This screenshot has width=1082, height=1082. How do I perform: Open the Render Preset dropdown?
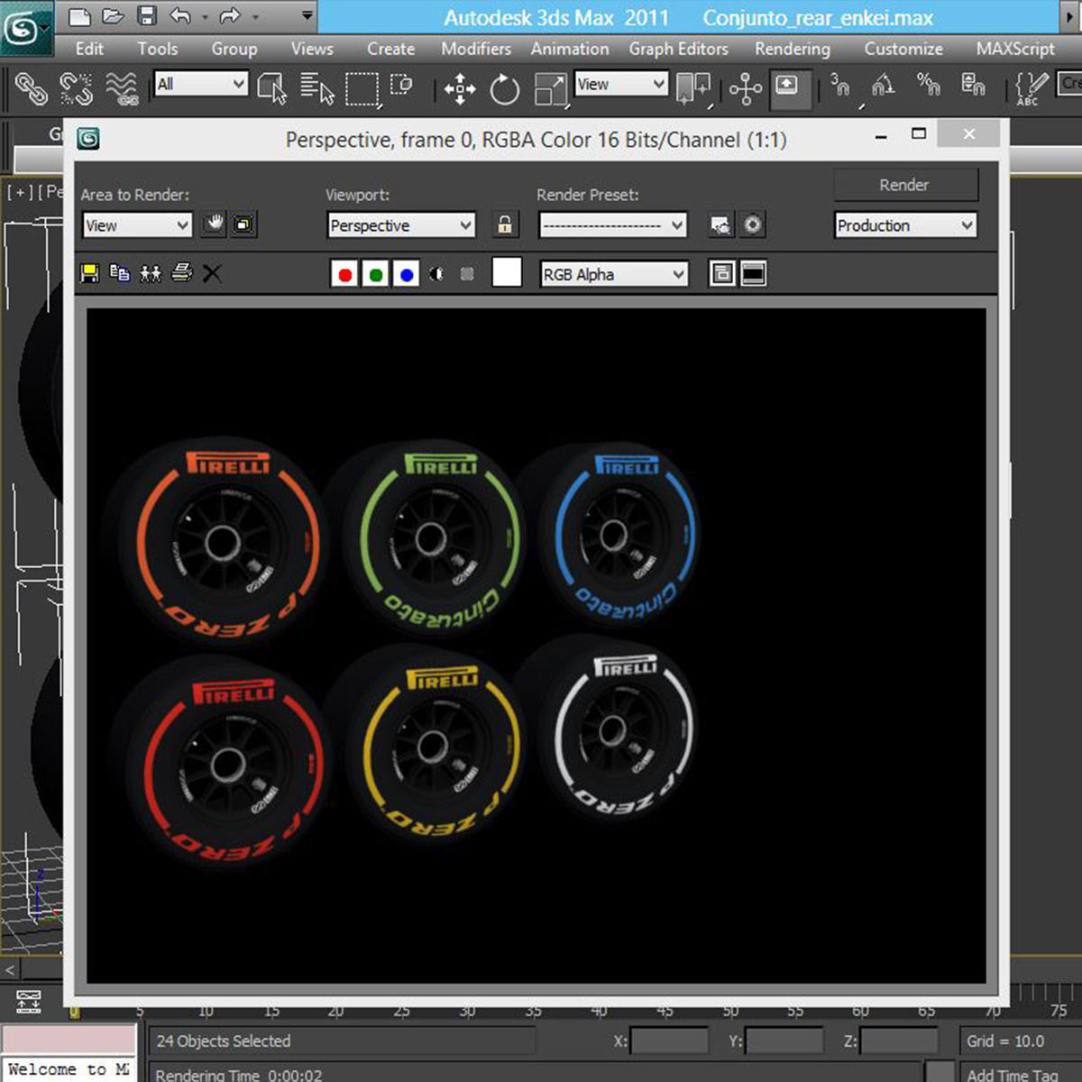tap(613, 225)
